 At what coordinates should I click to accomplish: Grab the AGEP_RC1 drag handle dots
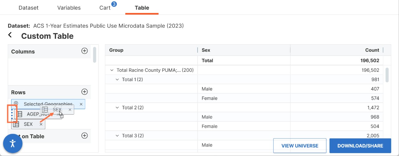(x=12, y=114)
